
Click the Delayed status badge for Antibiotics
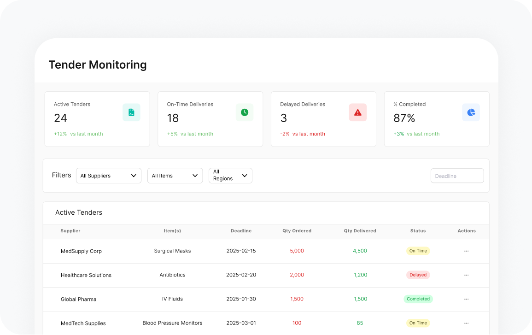418,275
